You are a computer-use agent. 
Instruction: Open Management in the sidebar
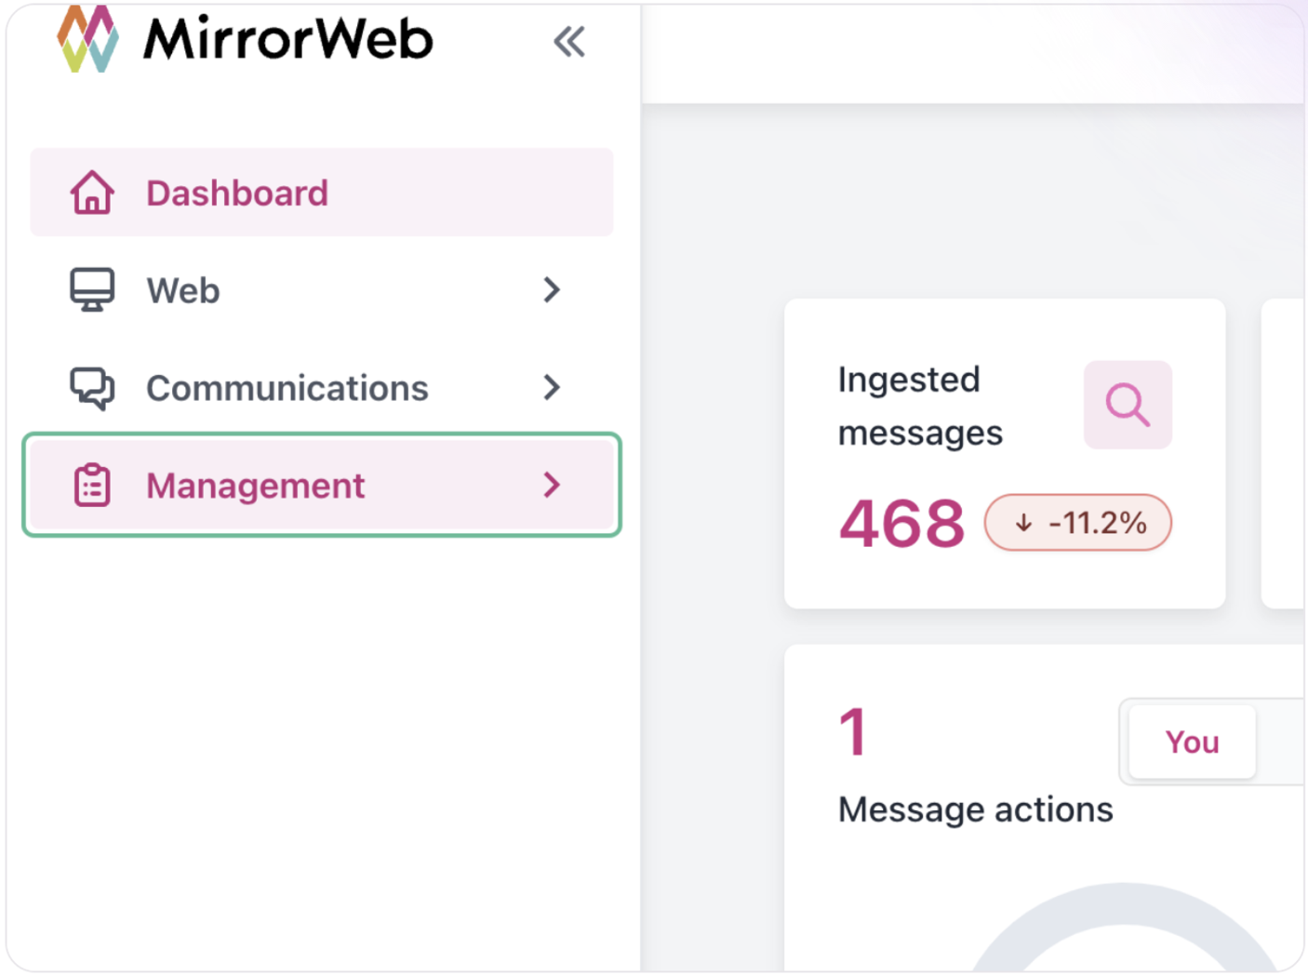[322, 485]
